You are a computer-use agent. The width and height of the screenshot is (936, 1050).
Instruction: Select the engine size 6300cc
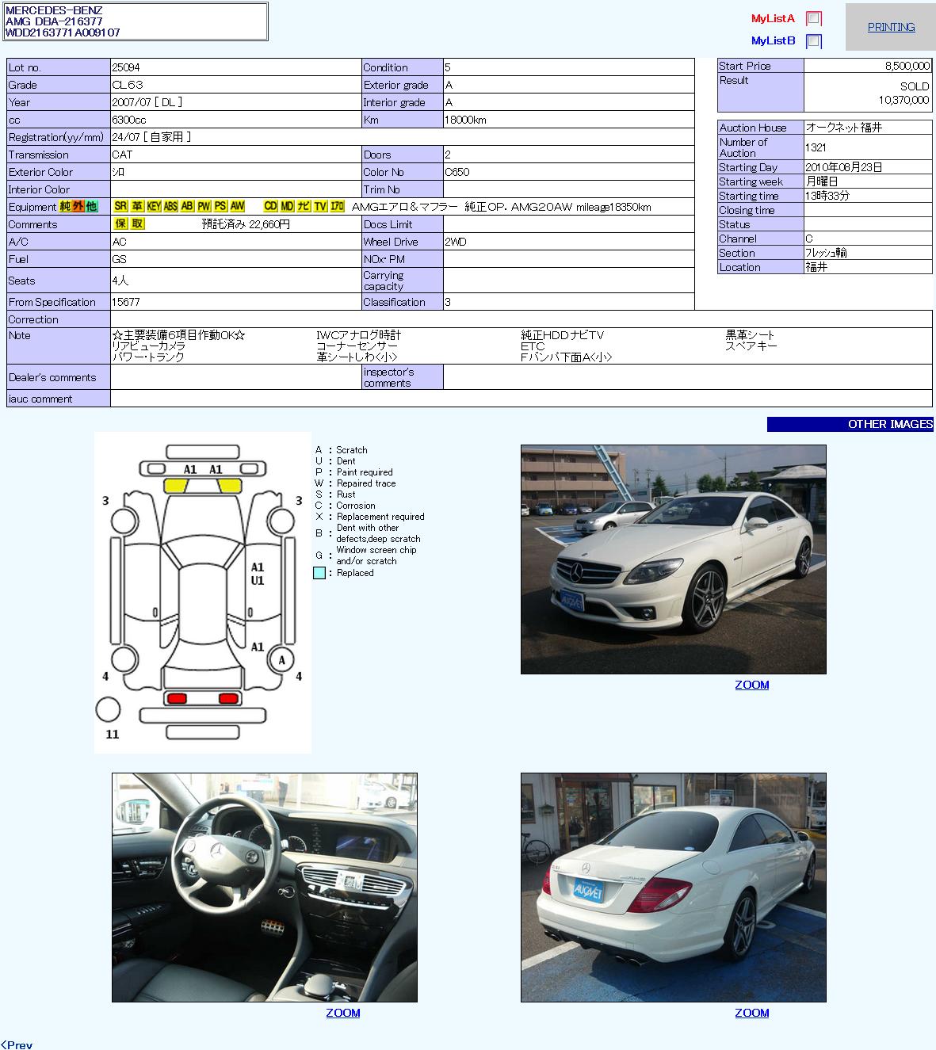point(129,120)
